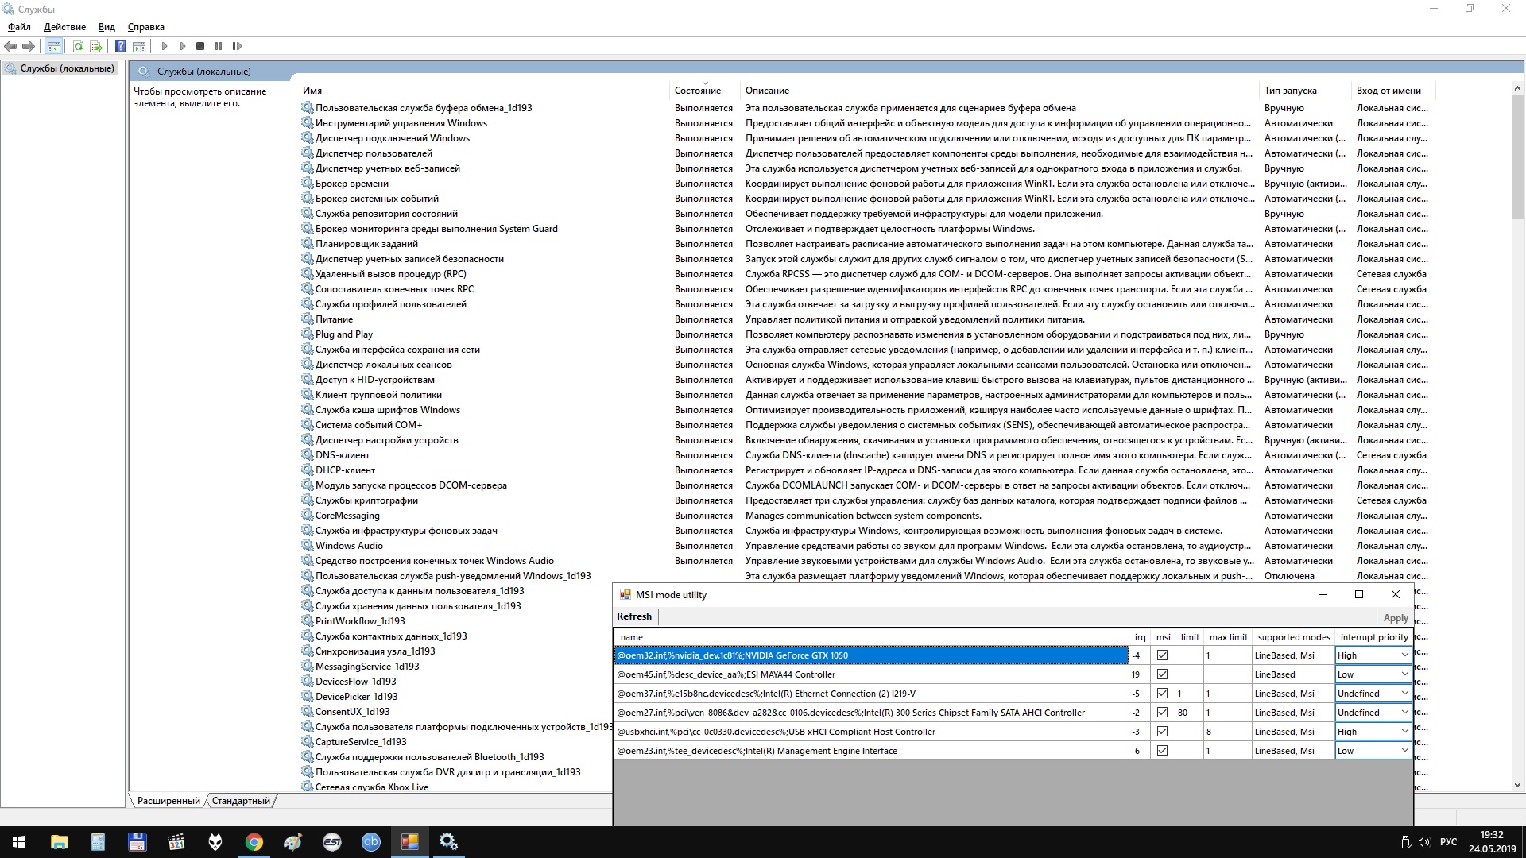
Task: Uncheck msi for NVIDIA GeForce GTX 1050
Action: pos(1162,655)
